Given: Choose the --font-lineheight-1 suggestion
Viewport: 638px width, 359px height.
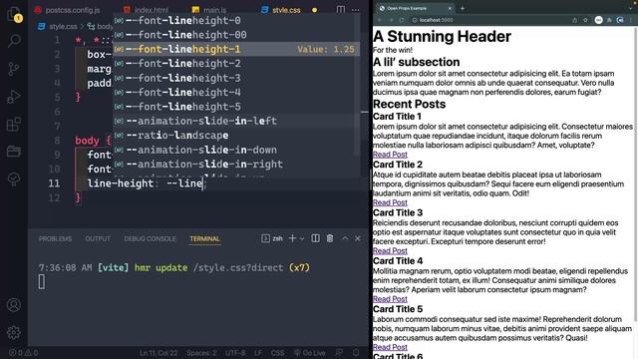Looking at the screenshot, I should point(236,49).
